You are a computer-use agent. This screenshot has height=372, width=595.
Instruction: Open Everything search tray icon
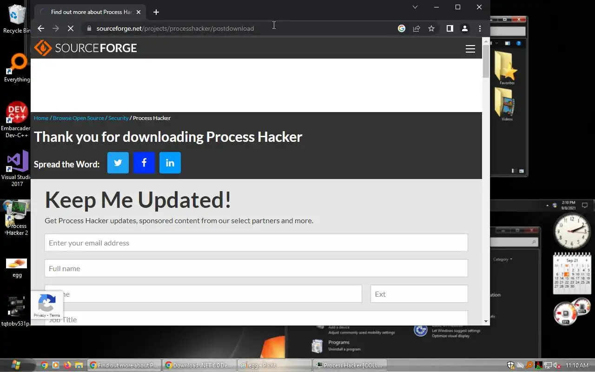coord(529,365)
